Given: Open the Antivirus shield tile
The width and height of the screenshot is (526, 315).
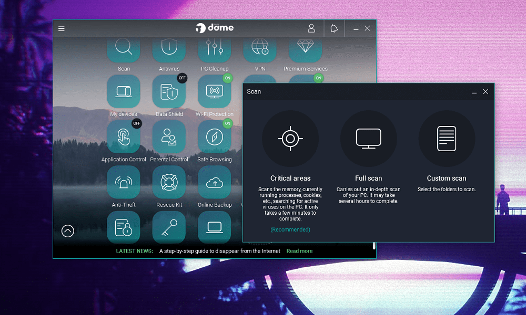Looking at the screenshot, I should click(169, 50).
